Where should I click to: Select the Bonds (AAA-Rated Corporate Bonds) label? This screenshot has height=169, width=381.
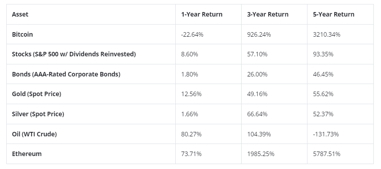pos(66,74)
